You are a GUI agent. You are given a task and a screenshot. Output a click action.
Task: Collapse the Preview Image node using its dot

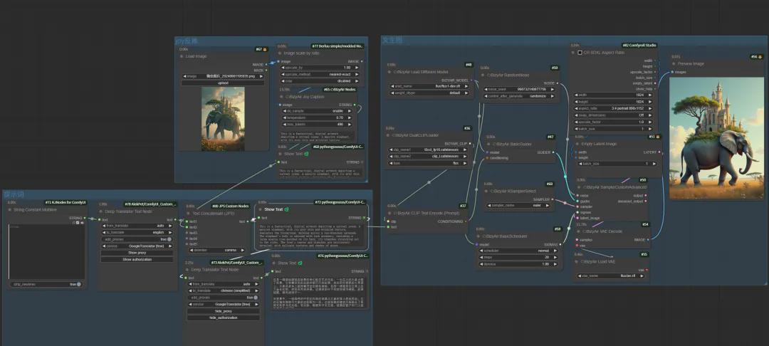[x=673, y=63]
